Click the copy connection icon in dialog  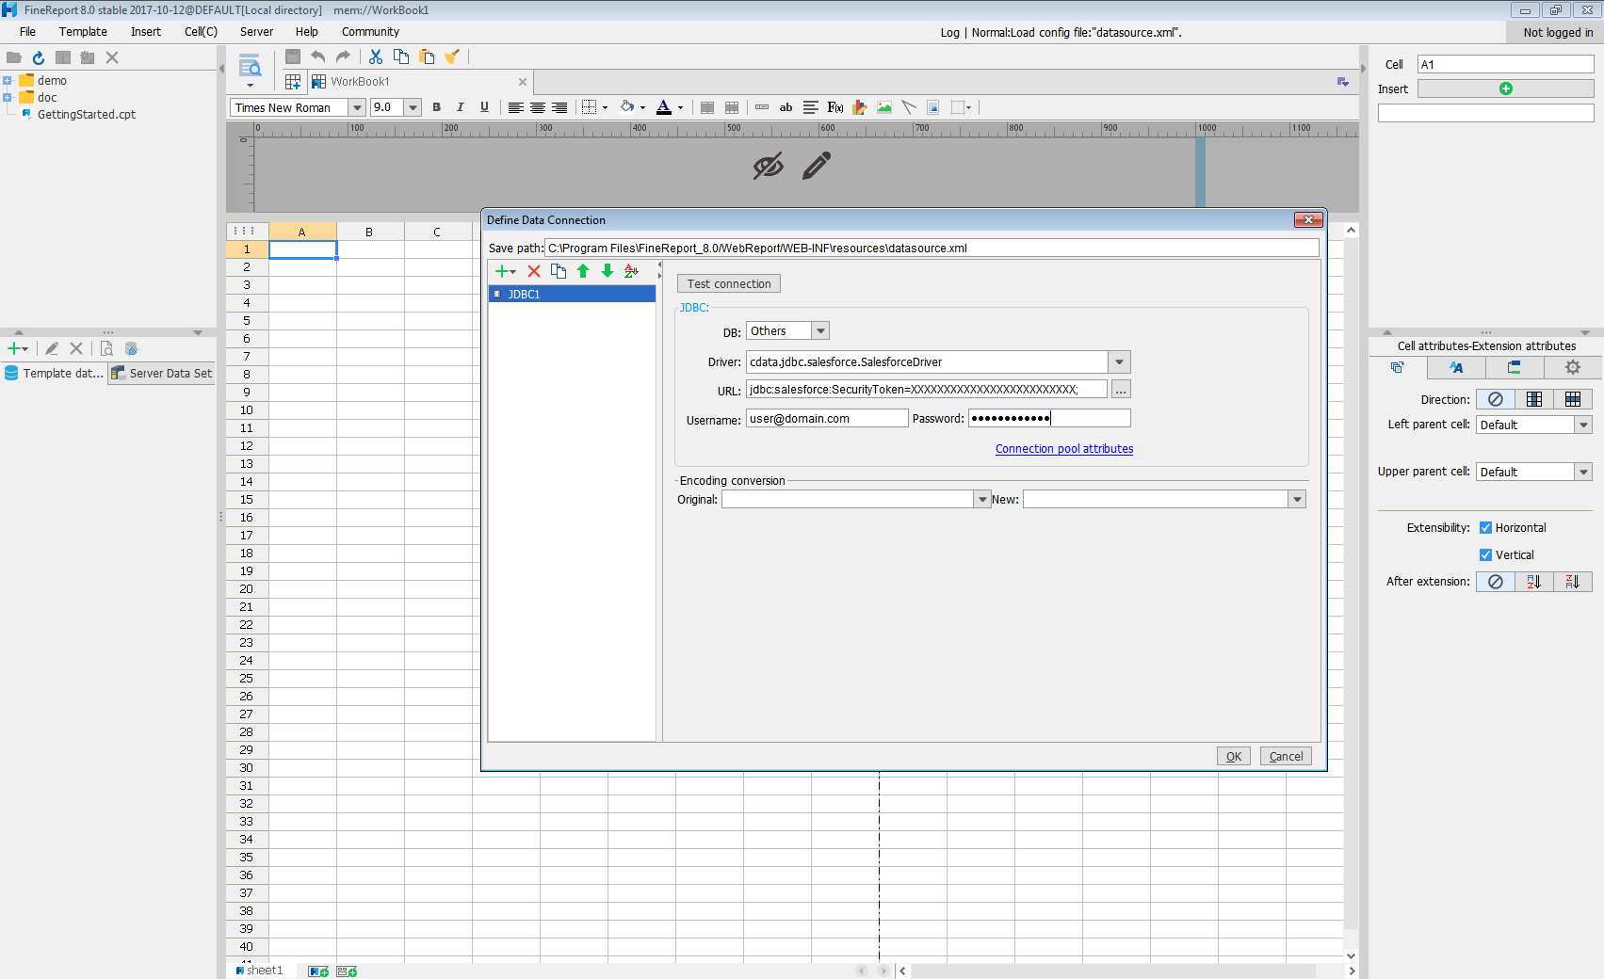pos(559,271)
